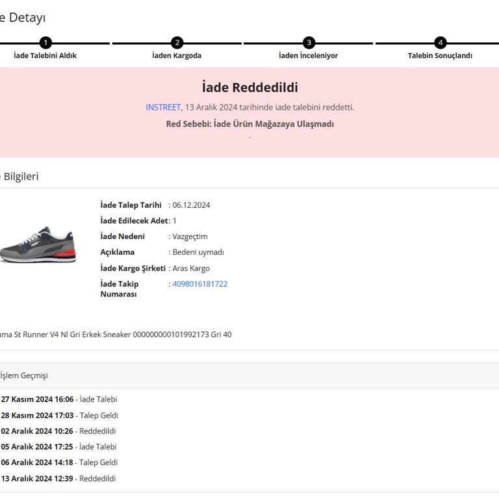Image resolution: width=499 pixels, height=499 pixels.
Task: Click history entry 13 Aralık 2024 12:39
Action: [x=58, y=478]
